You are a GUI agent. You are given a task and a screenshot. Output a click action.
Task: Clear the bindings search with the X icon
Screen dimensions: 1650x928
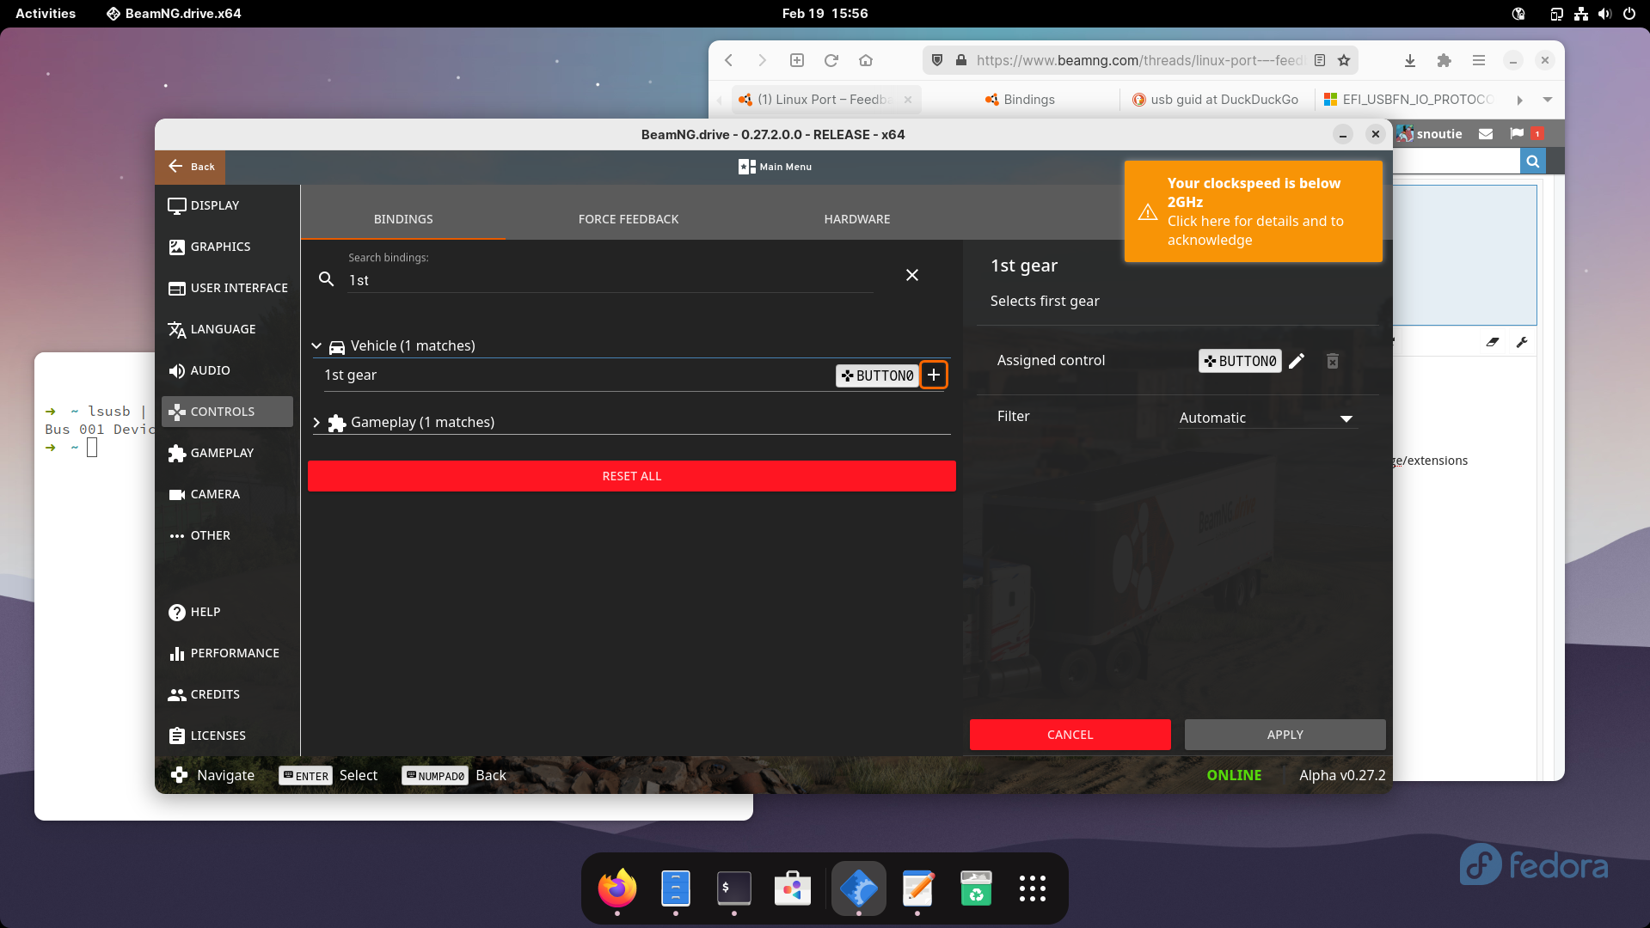(x=912, y=275)
